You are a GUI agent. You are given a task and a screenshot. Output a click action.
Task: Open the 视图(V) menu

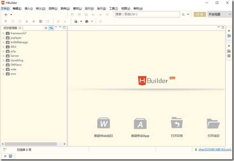pyautogui.click(x=126, y=9)
